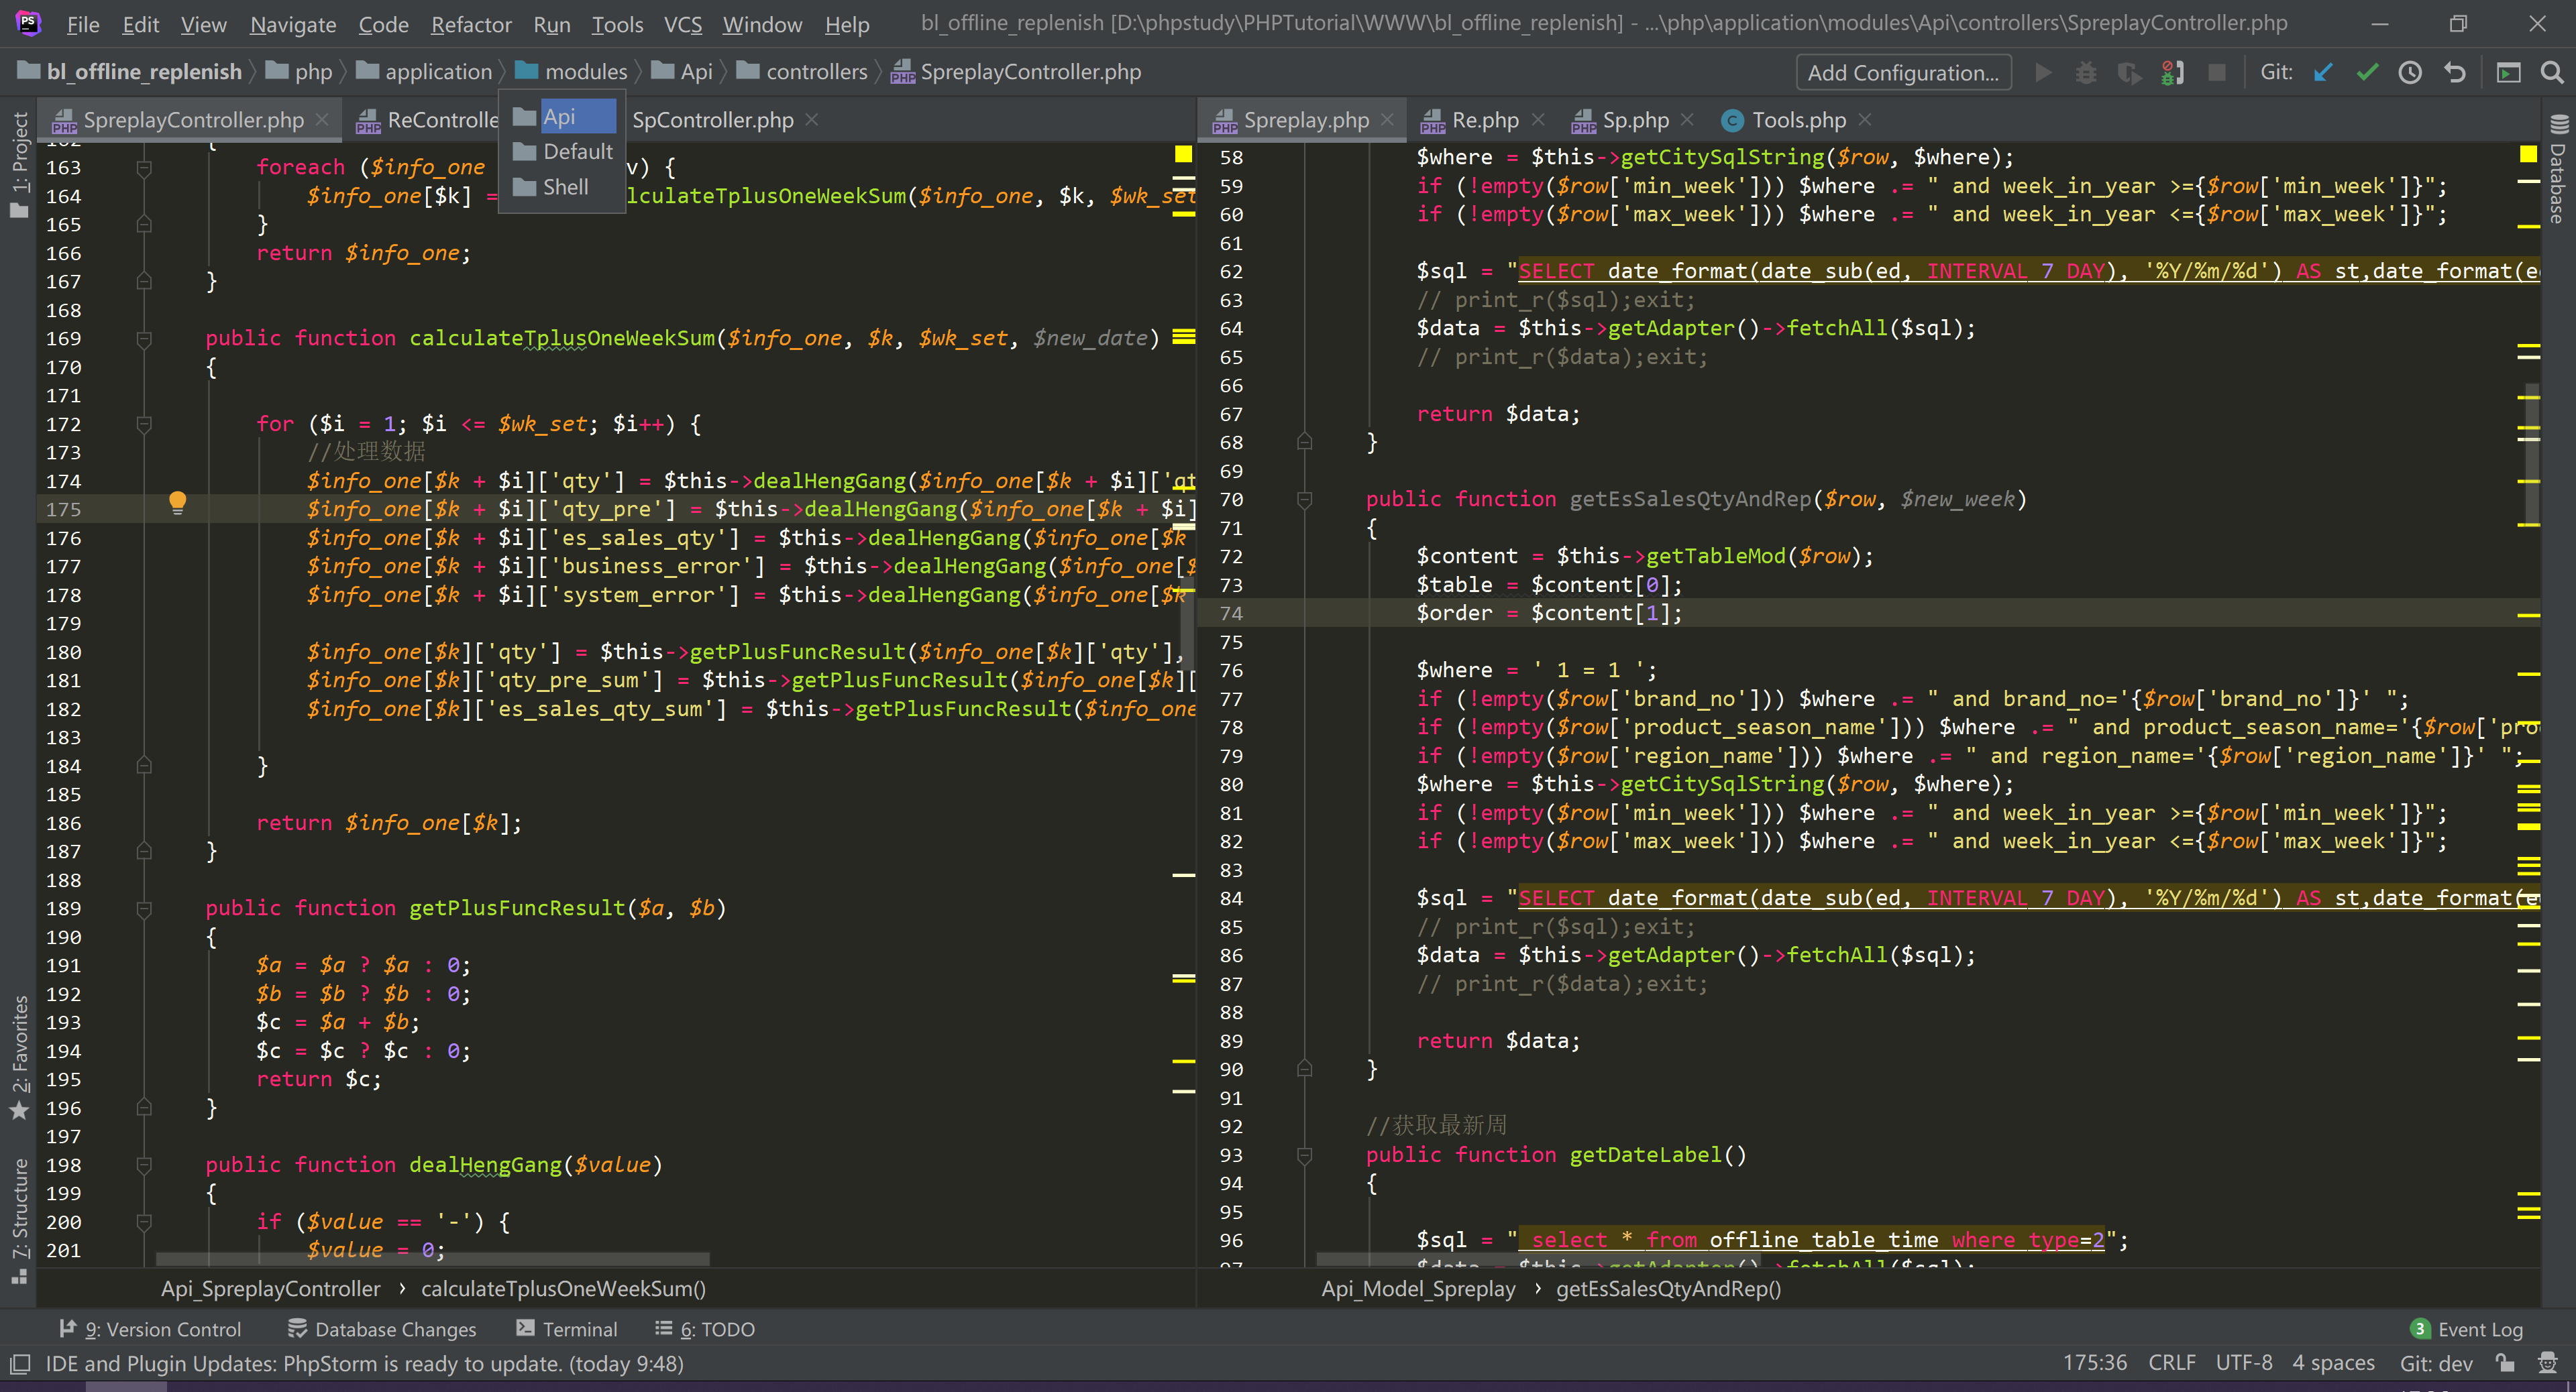Screen dimensions: 2576x1392
Task: Click yellow inspection indicator in right editor
Action: click(x=2528, y=154)
